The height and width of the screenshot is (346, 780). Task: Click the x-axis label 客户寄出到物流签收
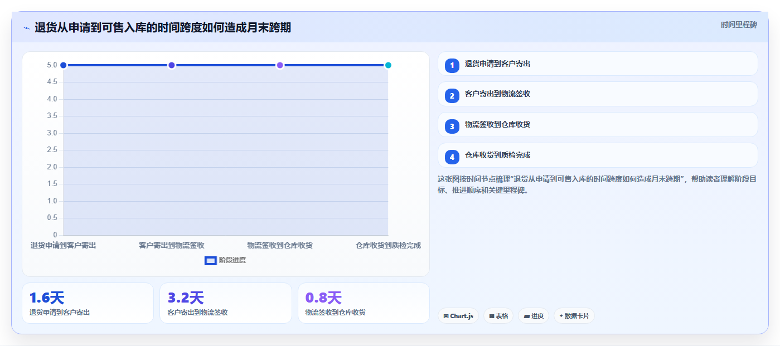click(172, 245)
